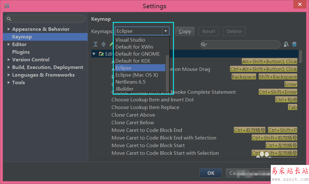Click the Reset button
The height and width of the screenshot is (184, 309).
coord(209,31)
